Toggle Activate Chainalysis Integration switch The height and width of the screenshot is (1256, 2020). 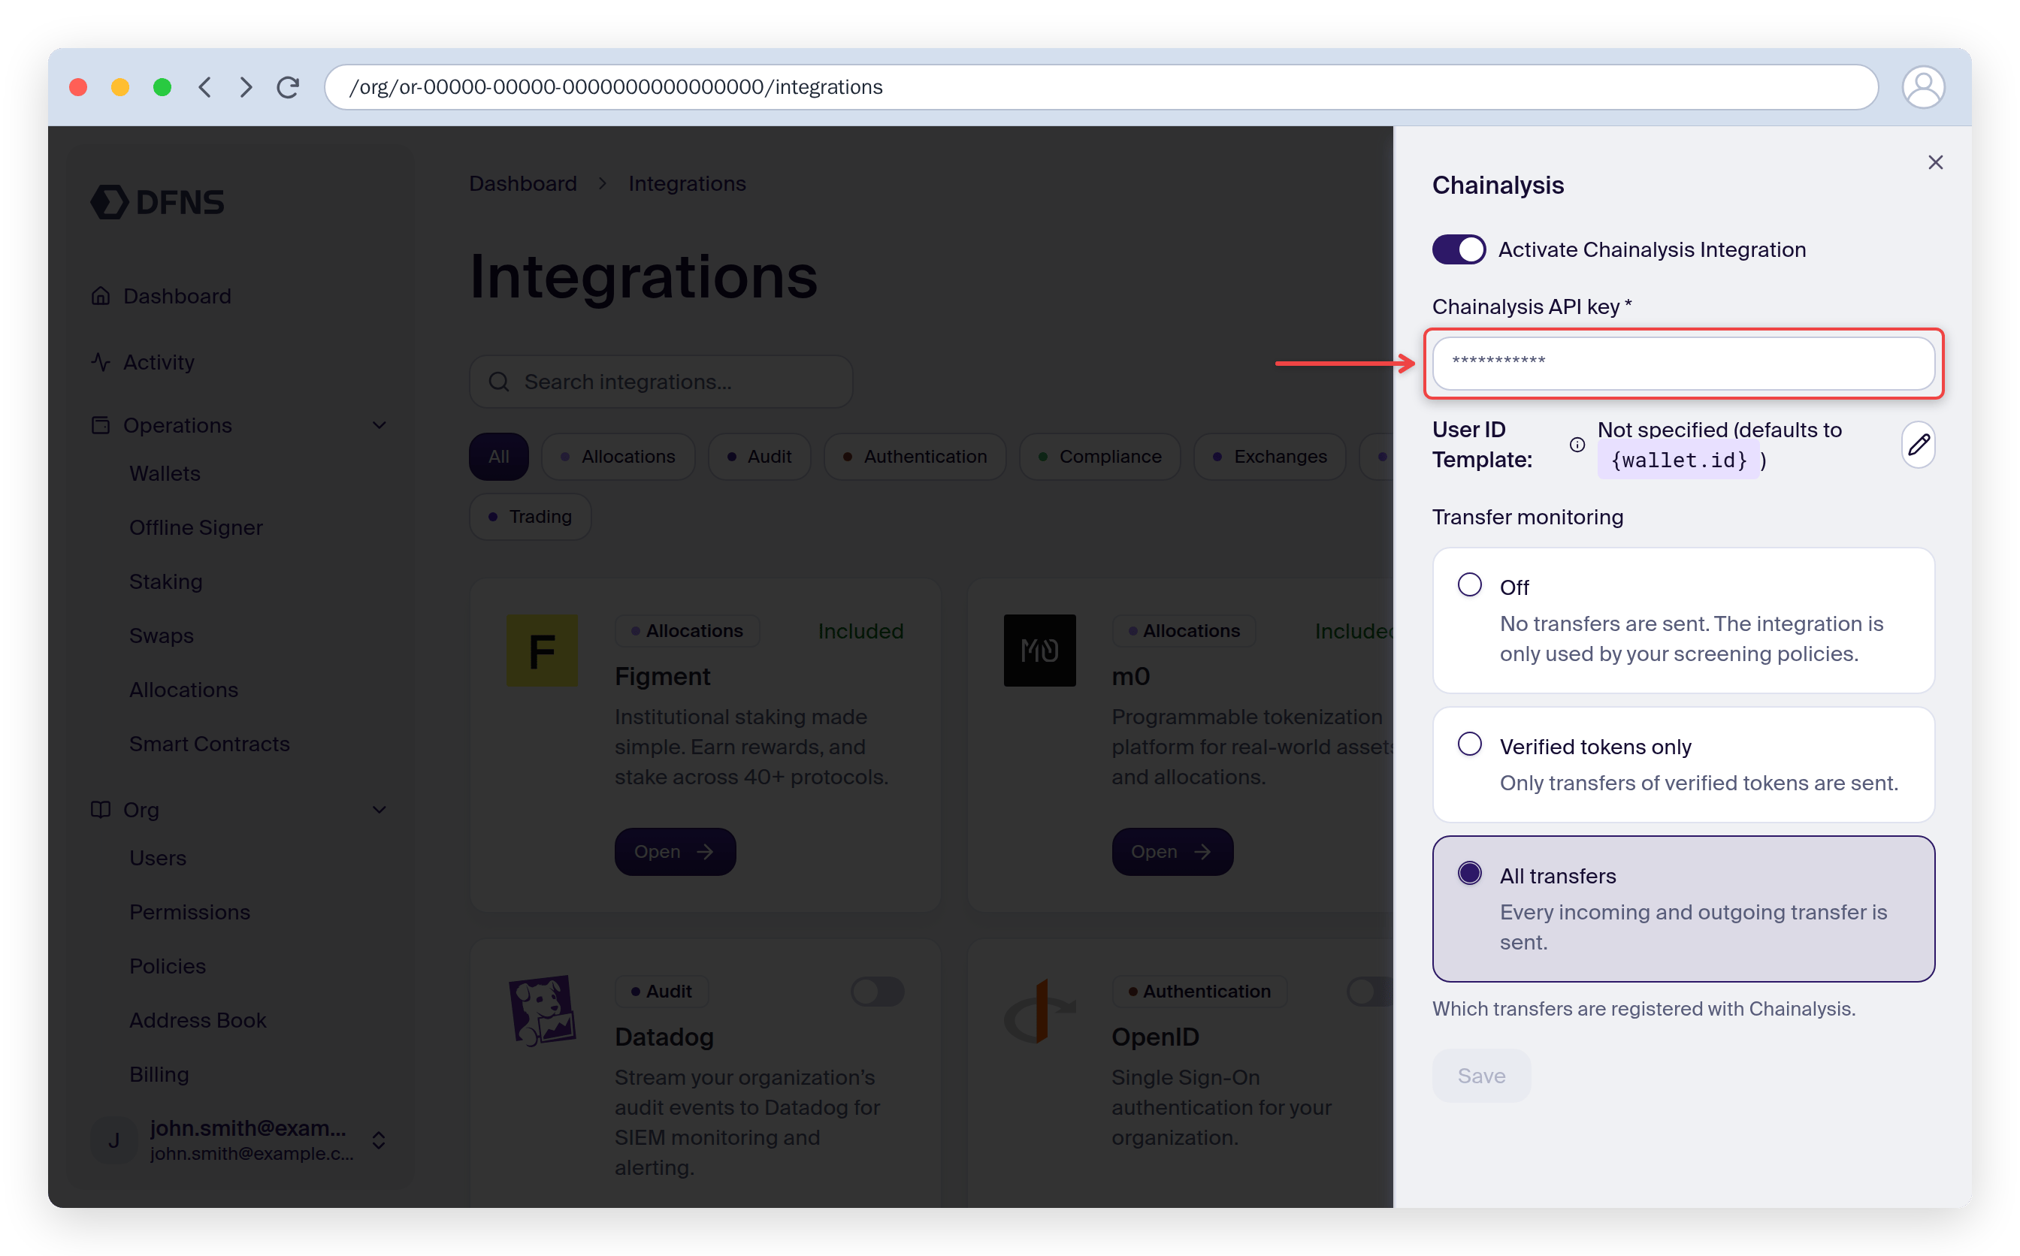click(1459, 249)
